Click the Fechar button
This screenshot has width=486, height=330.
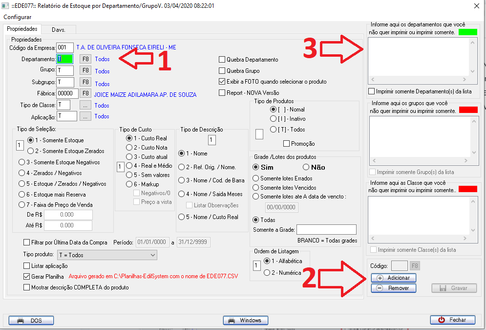pos(452,320)
